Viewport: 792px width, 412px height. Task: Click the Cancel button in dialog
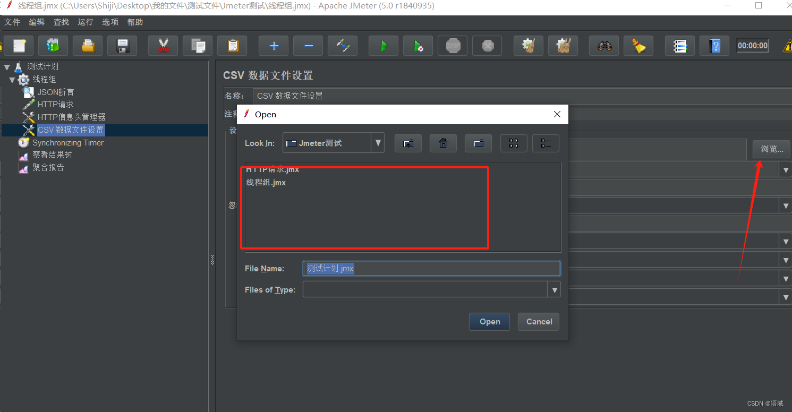click(539, 322)
